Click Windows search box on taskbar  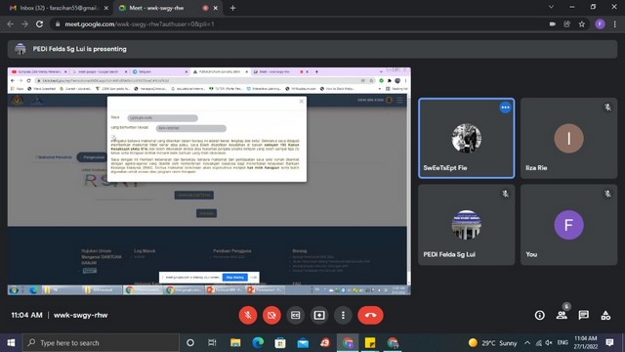pos(101,343)
